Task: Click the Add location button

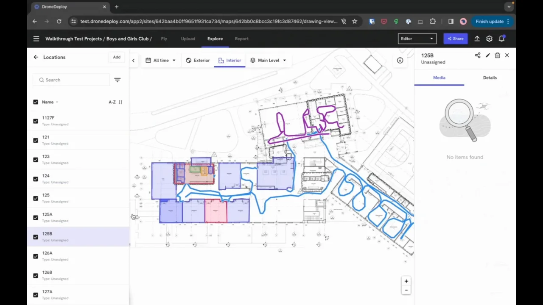Action: pos(117,57)
